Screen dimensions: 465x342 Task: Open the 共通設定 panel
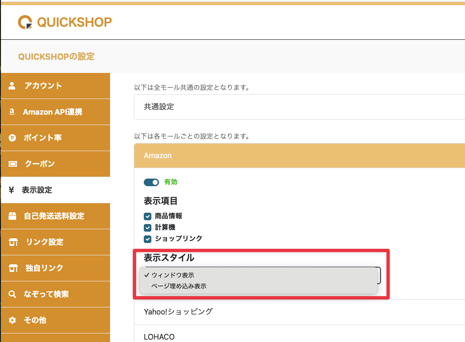299,107
